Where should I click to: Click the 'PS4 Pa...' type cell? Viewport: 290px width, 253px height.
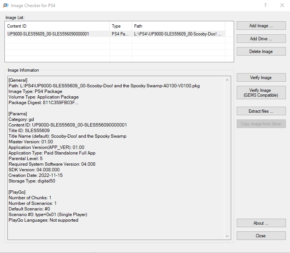(120, 34)
